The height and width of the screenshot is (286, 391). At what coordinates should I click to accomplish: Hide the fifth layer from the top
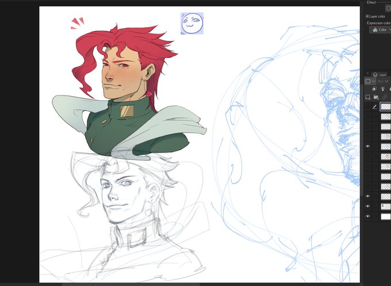367,147
